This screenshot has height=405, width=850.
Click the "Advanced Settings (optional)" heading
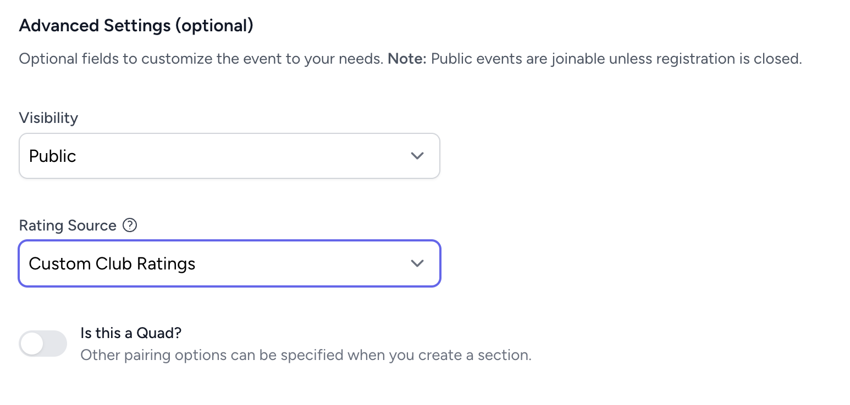click(x=136, y=26)
